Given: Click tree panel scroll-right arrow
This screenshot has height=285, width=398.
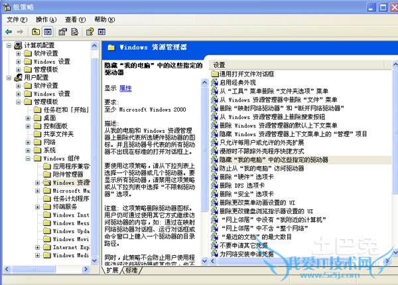Looking at the screenshot, I should click(x=86, y=269).
